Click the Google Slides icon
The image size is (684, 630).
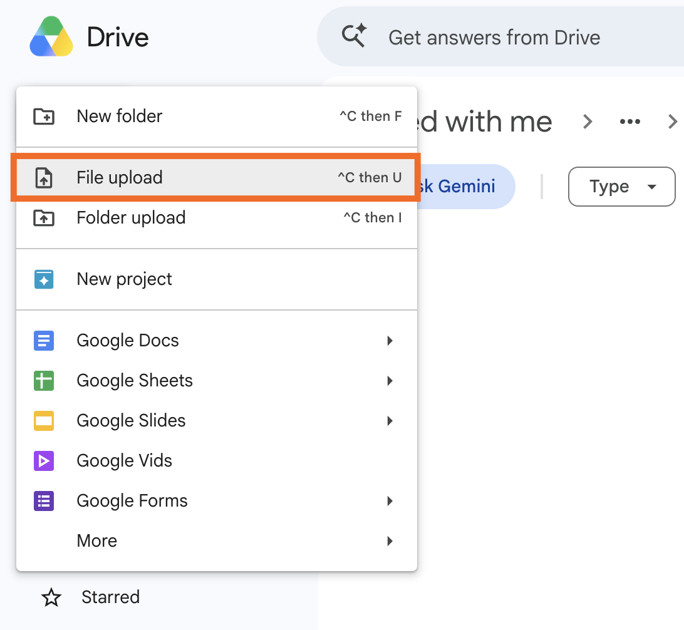pos(44,421)
